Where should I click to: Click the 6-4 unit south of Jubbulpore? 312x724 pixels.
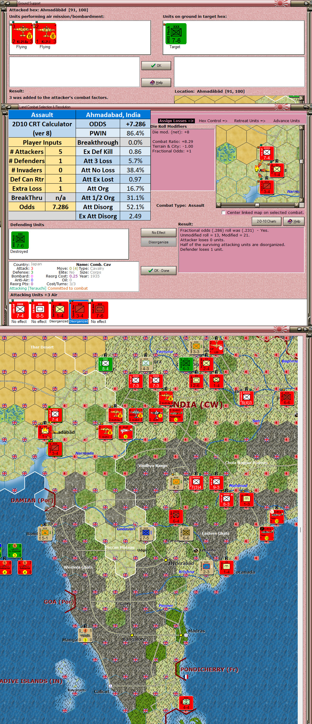point(176,517)
